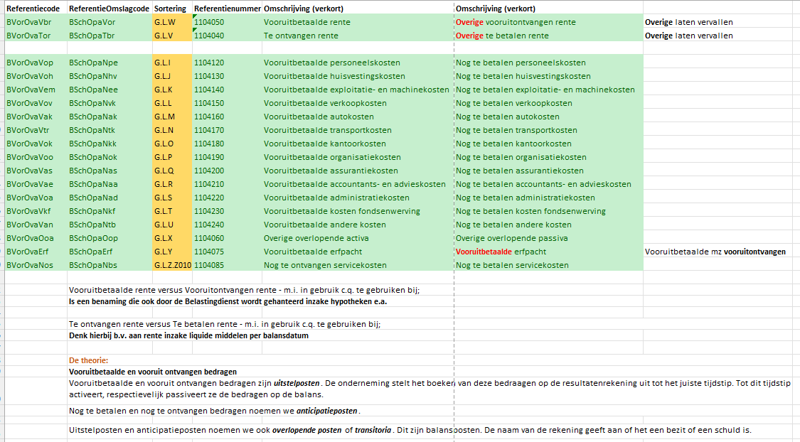The width and height of the screenshot is (800, 442).
Task: Click cell Nog te betalen kosten fondsenwerving
Action: coord(548,211)
